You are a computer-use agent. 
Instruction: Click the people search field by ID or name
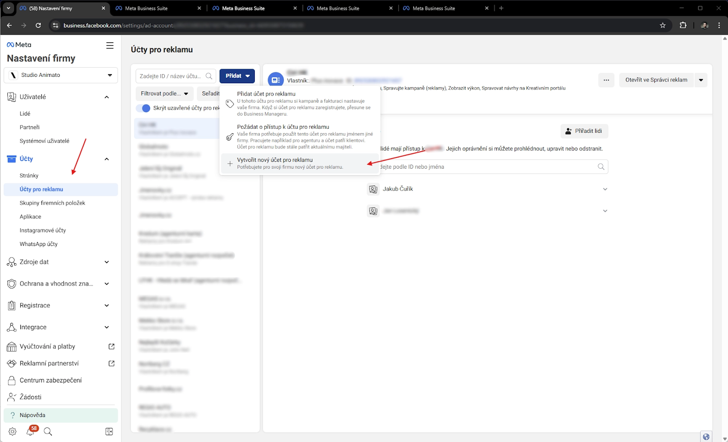[487, 167]
